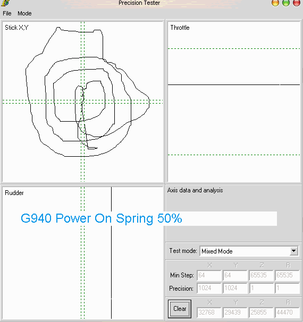The image size is (303, 322).
Task: Click the Min Step: label
Action: 182,275
